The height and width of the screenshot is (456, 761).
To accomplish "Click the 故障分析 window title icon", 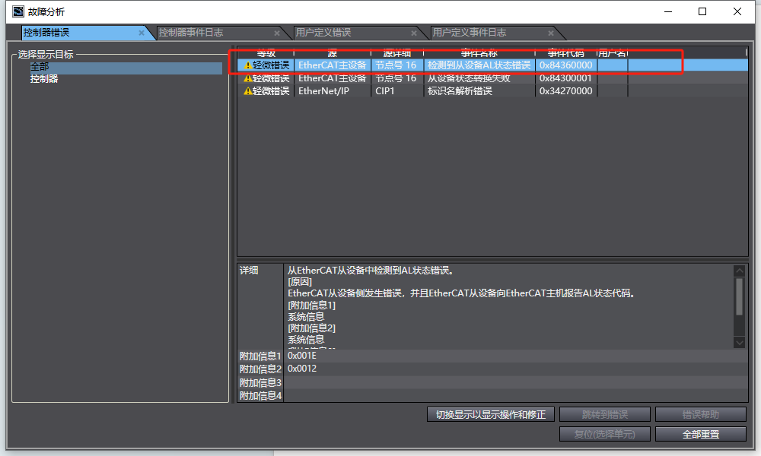I will [x=18, y=11].
